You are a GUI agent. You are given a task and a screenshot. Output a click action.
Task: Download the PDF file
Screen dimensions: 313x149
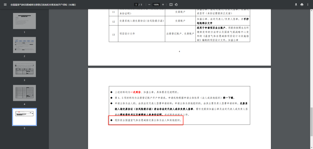tap(296, 5)
